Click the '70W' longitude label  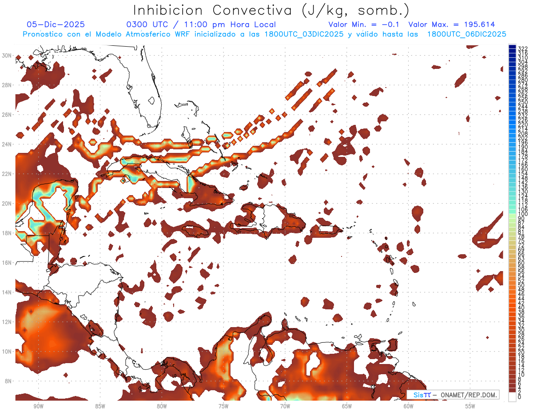(x=285, y=407)
